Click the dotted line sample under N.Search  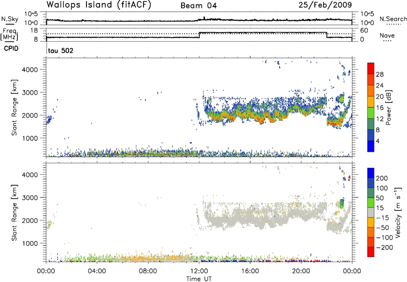[394, 24]
